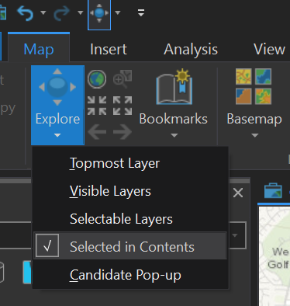
Task: Click the map view tab icon
Action: click(273, 190)
